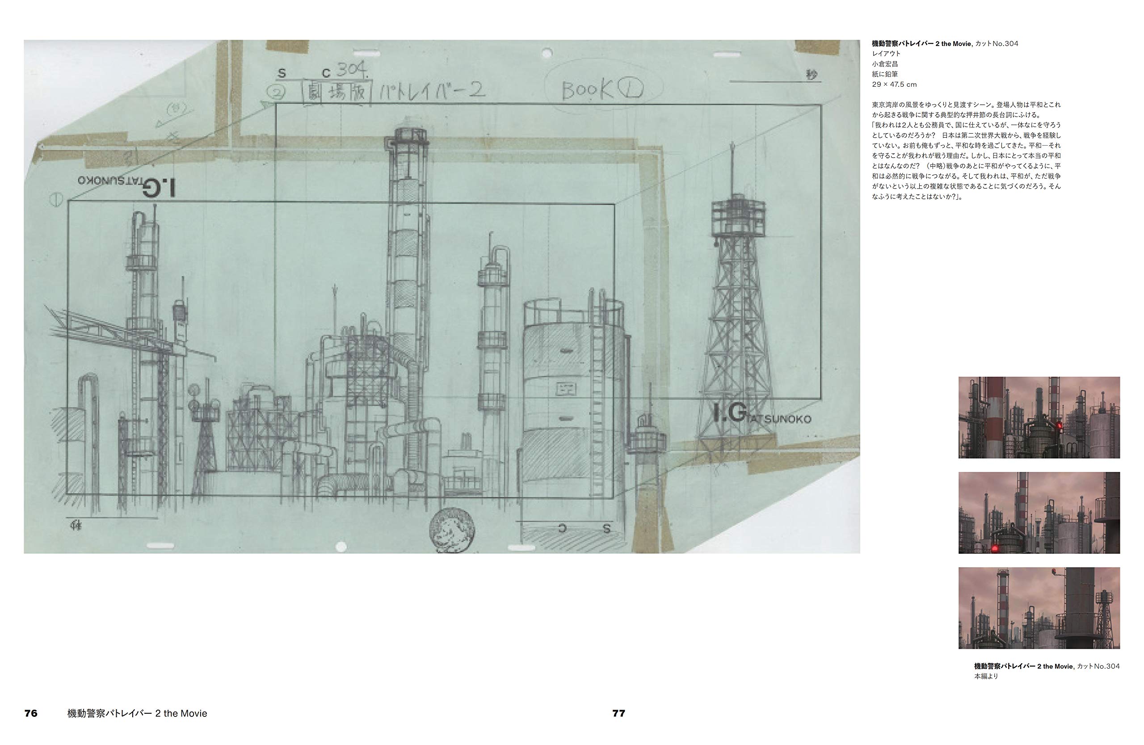Click the lattice radio tower drawing

pos(737,312)
